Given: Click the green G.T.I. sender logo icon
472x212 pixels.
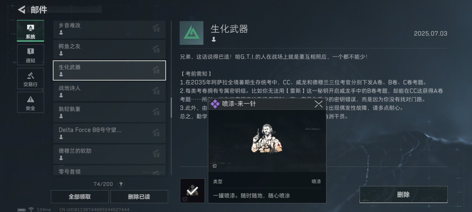Looking at the screenshot, I should (191, 33).
